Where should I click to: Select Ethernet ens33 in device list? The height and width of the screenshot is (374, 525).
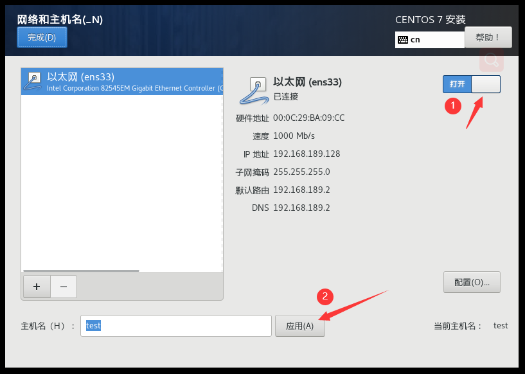point(122,82)
